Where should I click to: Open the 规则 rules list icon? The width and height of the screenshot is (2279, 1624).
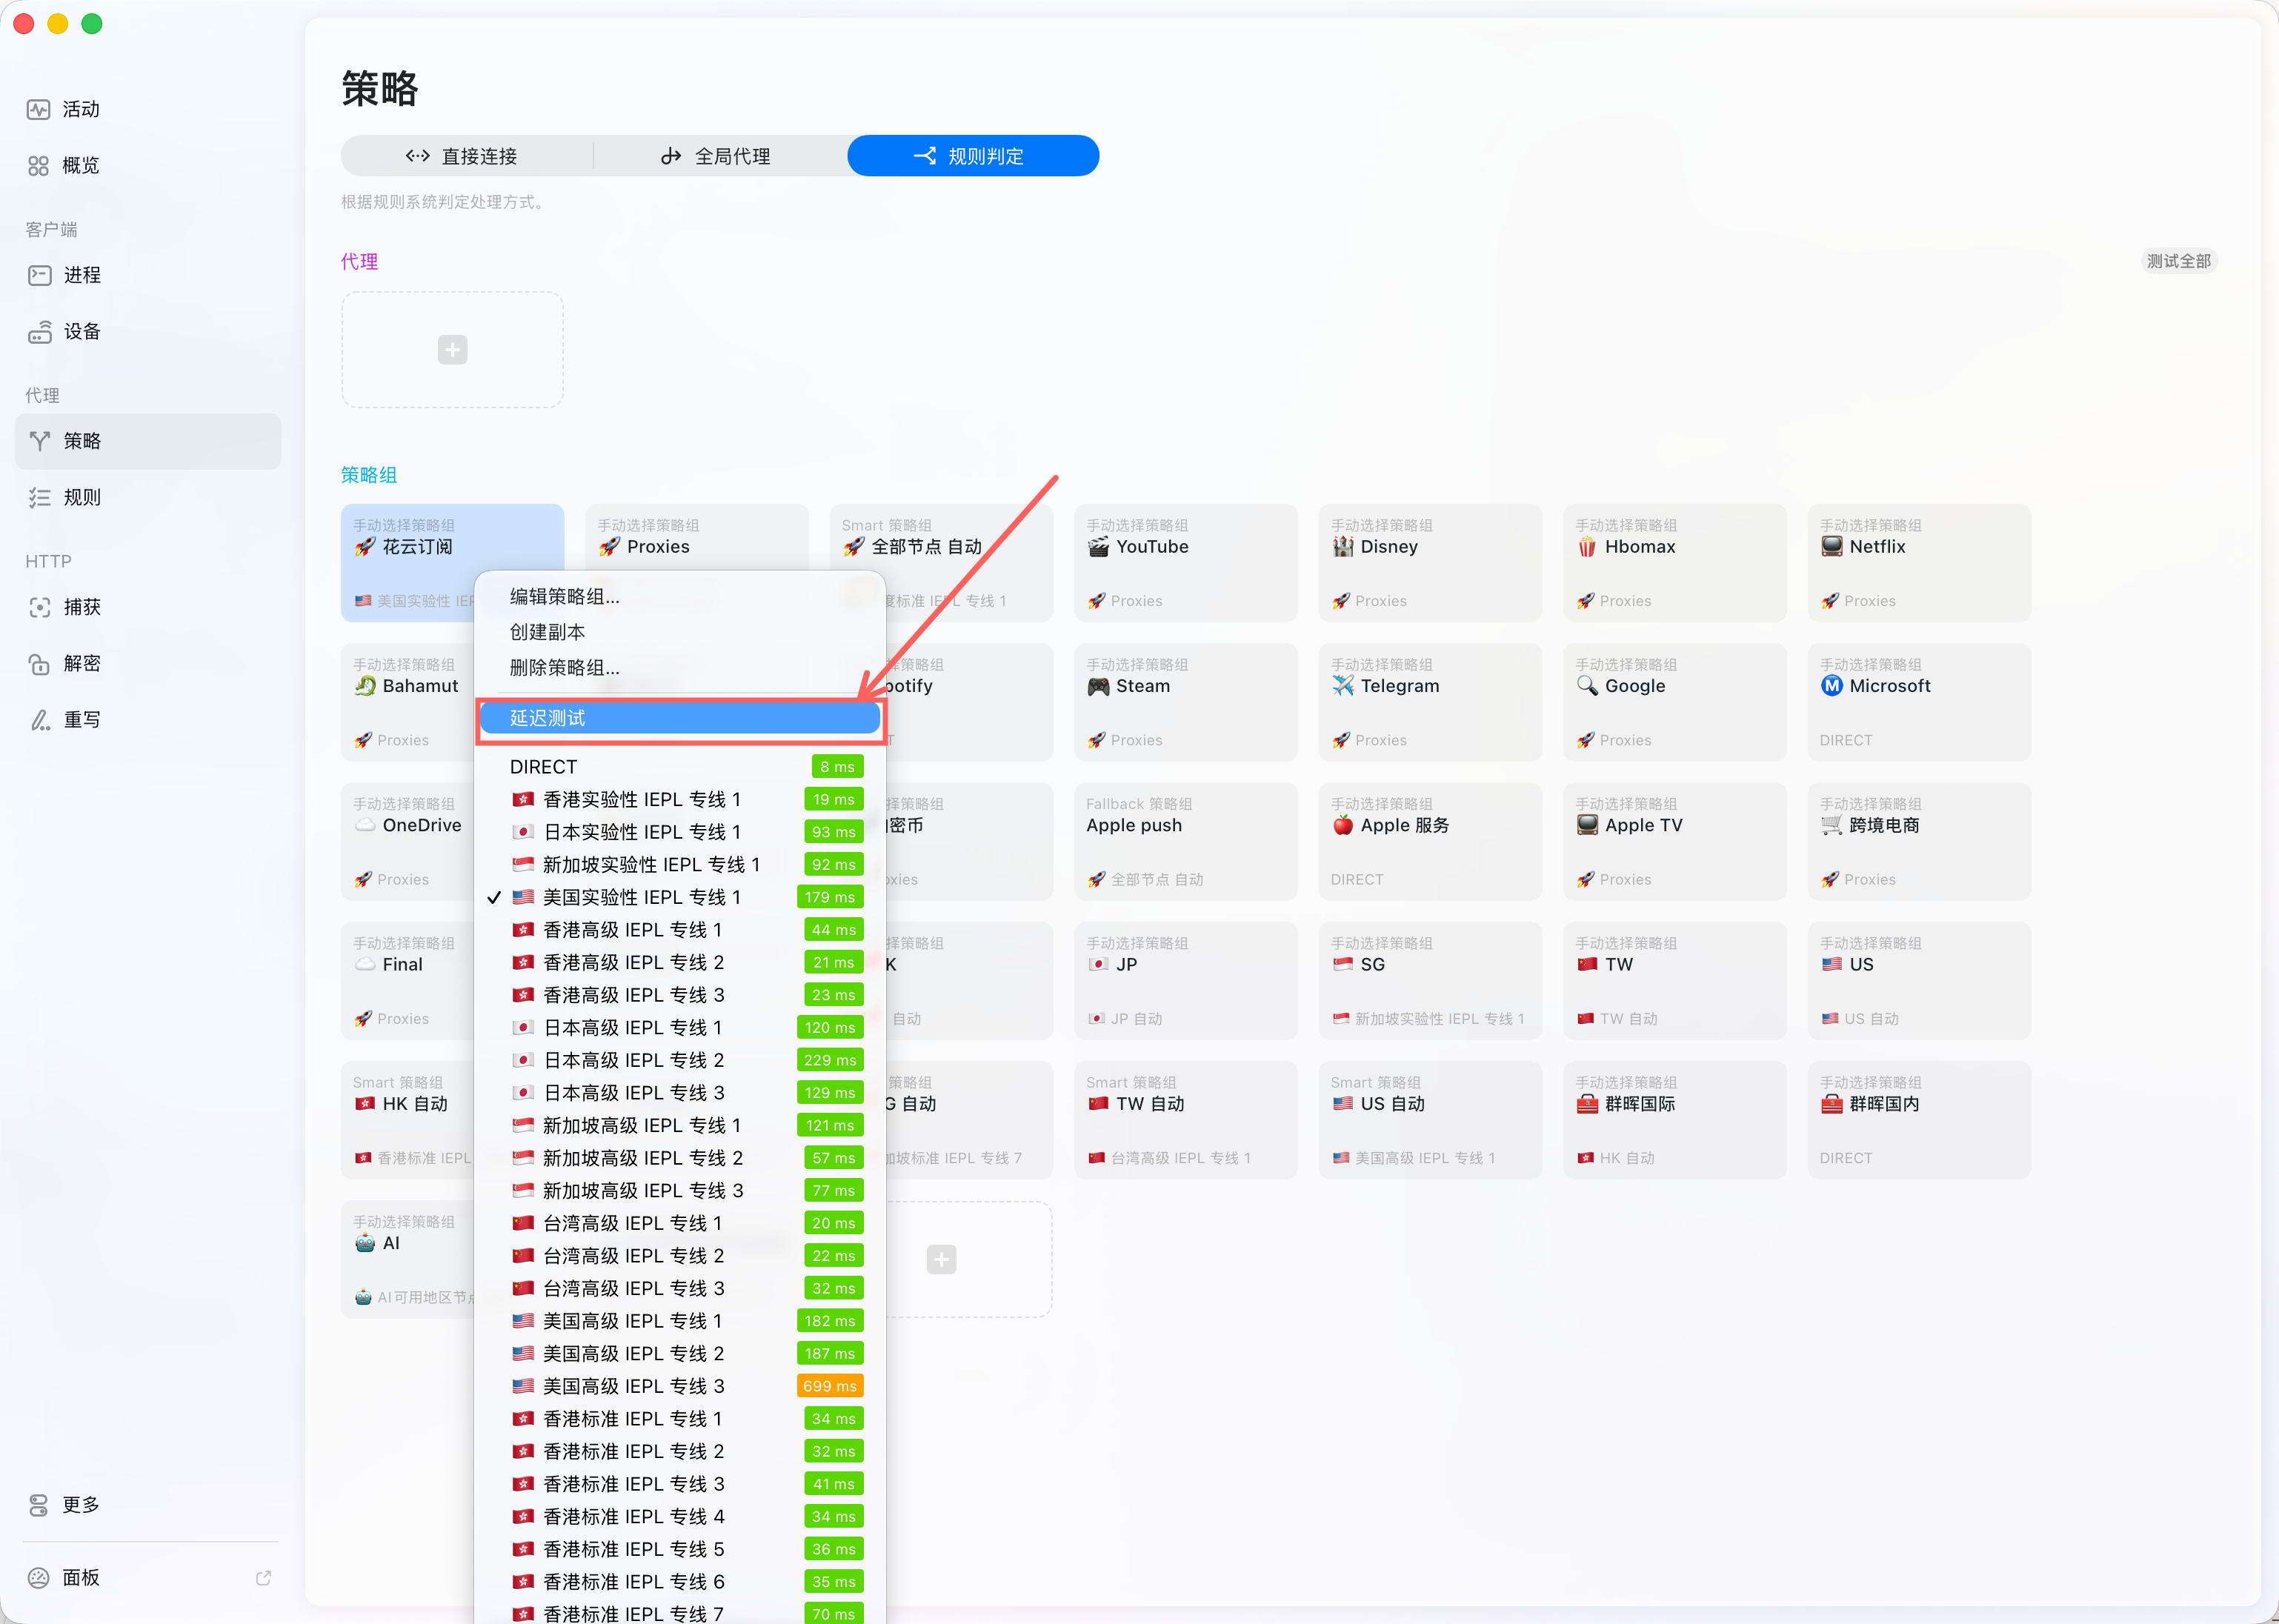point(40,497)
